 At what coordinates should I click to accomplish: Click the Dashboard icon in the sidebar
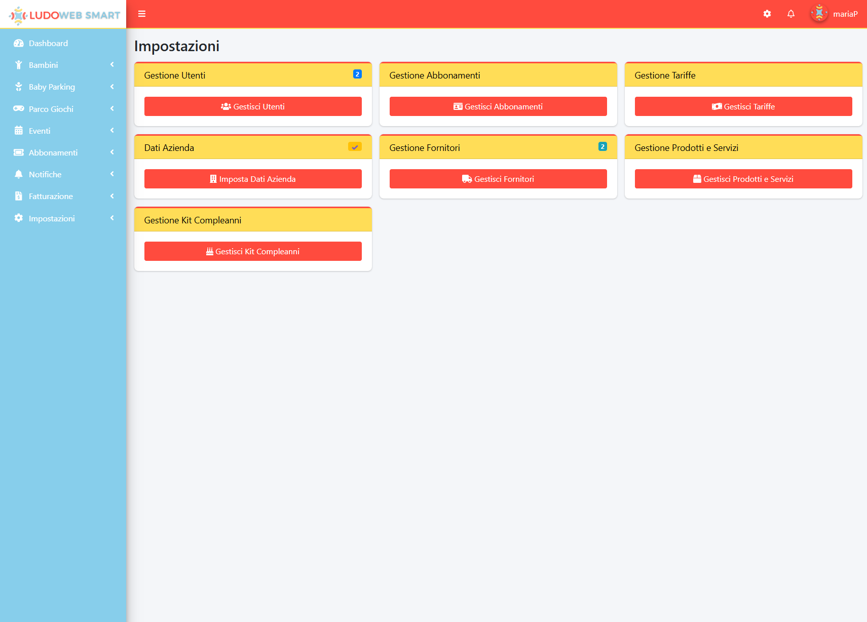click(19, 43)
